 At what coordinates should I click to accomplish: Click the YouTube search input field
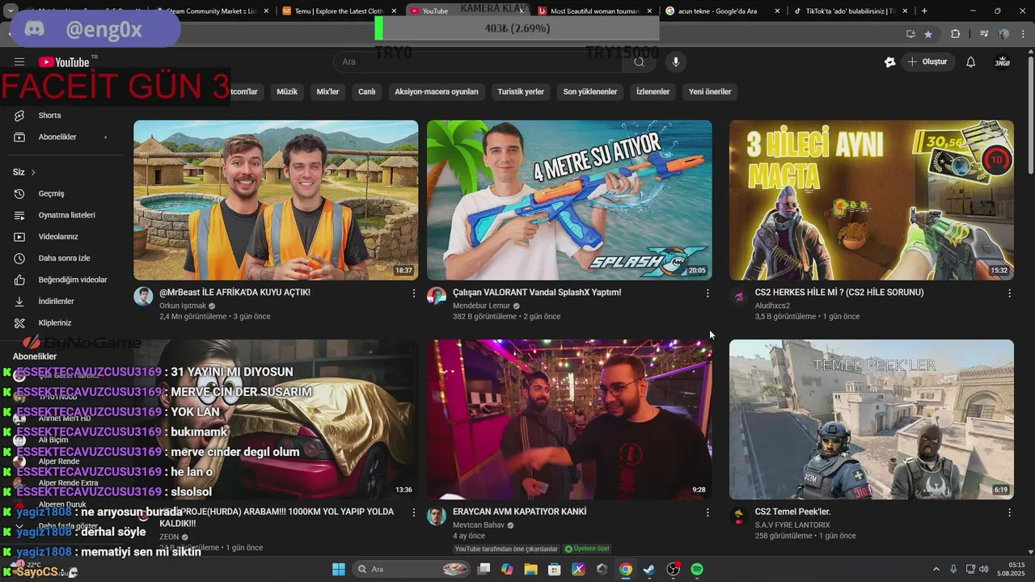click(479, 61)
